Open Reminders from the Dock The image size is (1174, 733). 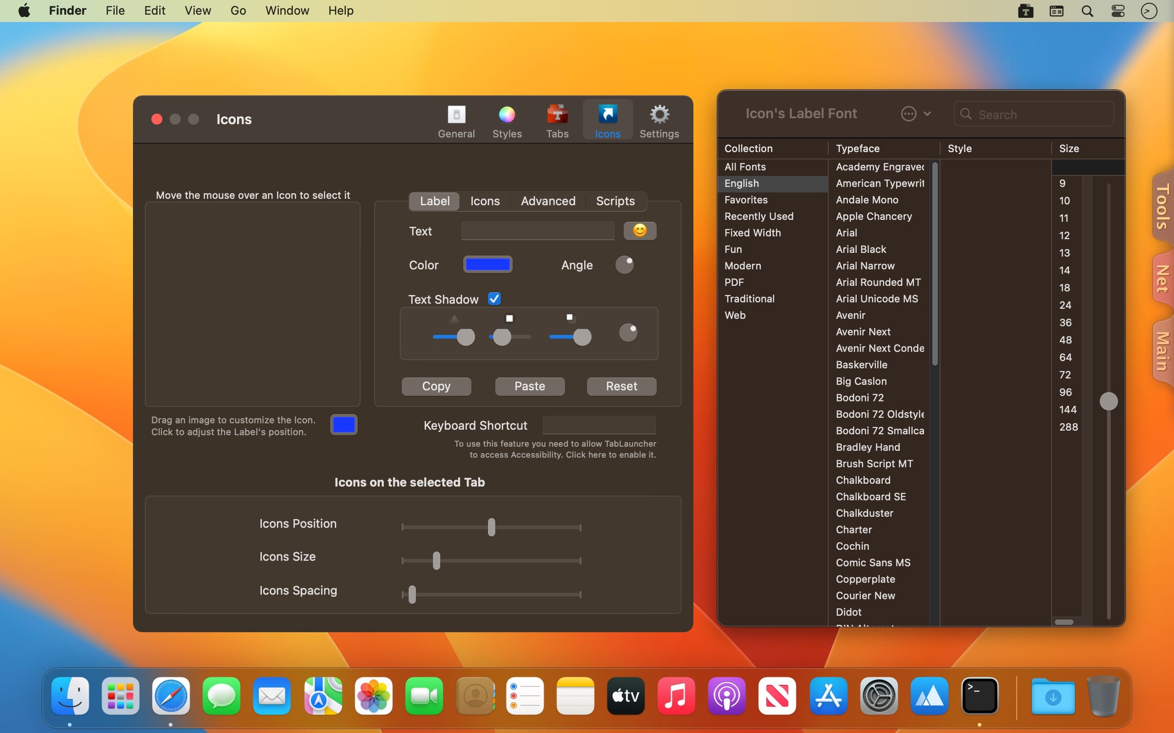525,696
